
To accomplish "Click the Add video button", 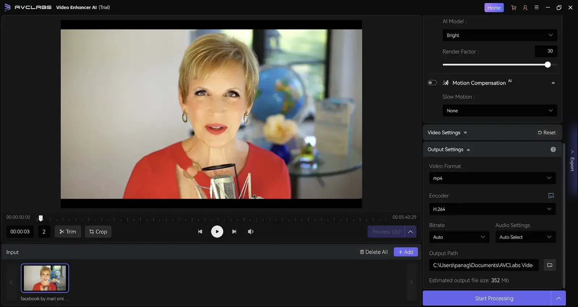I will tap(406, 252).
